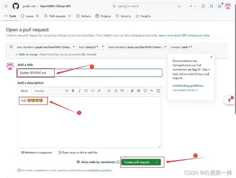This screenshot has width=236, height=178.
Task: Click the compare branches swap icon
Action: (x=11, y=47)
